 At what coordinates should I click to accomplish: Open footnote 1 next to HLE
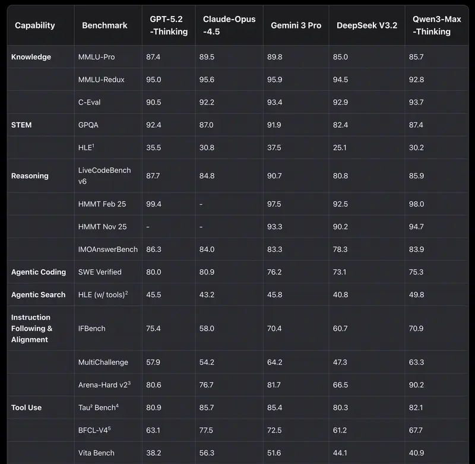(x=93, y=146)
